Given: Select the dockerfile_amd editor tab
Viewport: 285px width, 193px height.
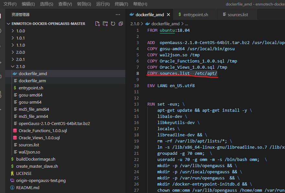Looking at the screenshot, I should 150,15.
